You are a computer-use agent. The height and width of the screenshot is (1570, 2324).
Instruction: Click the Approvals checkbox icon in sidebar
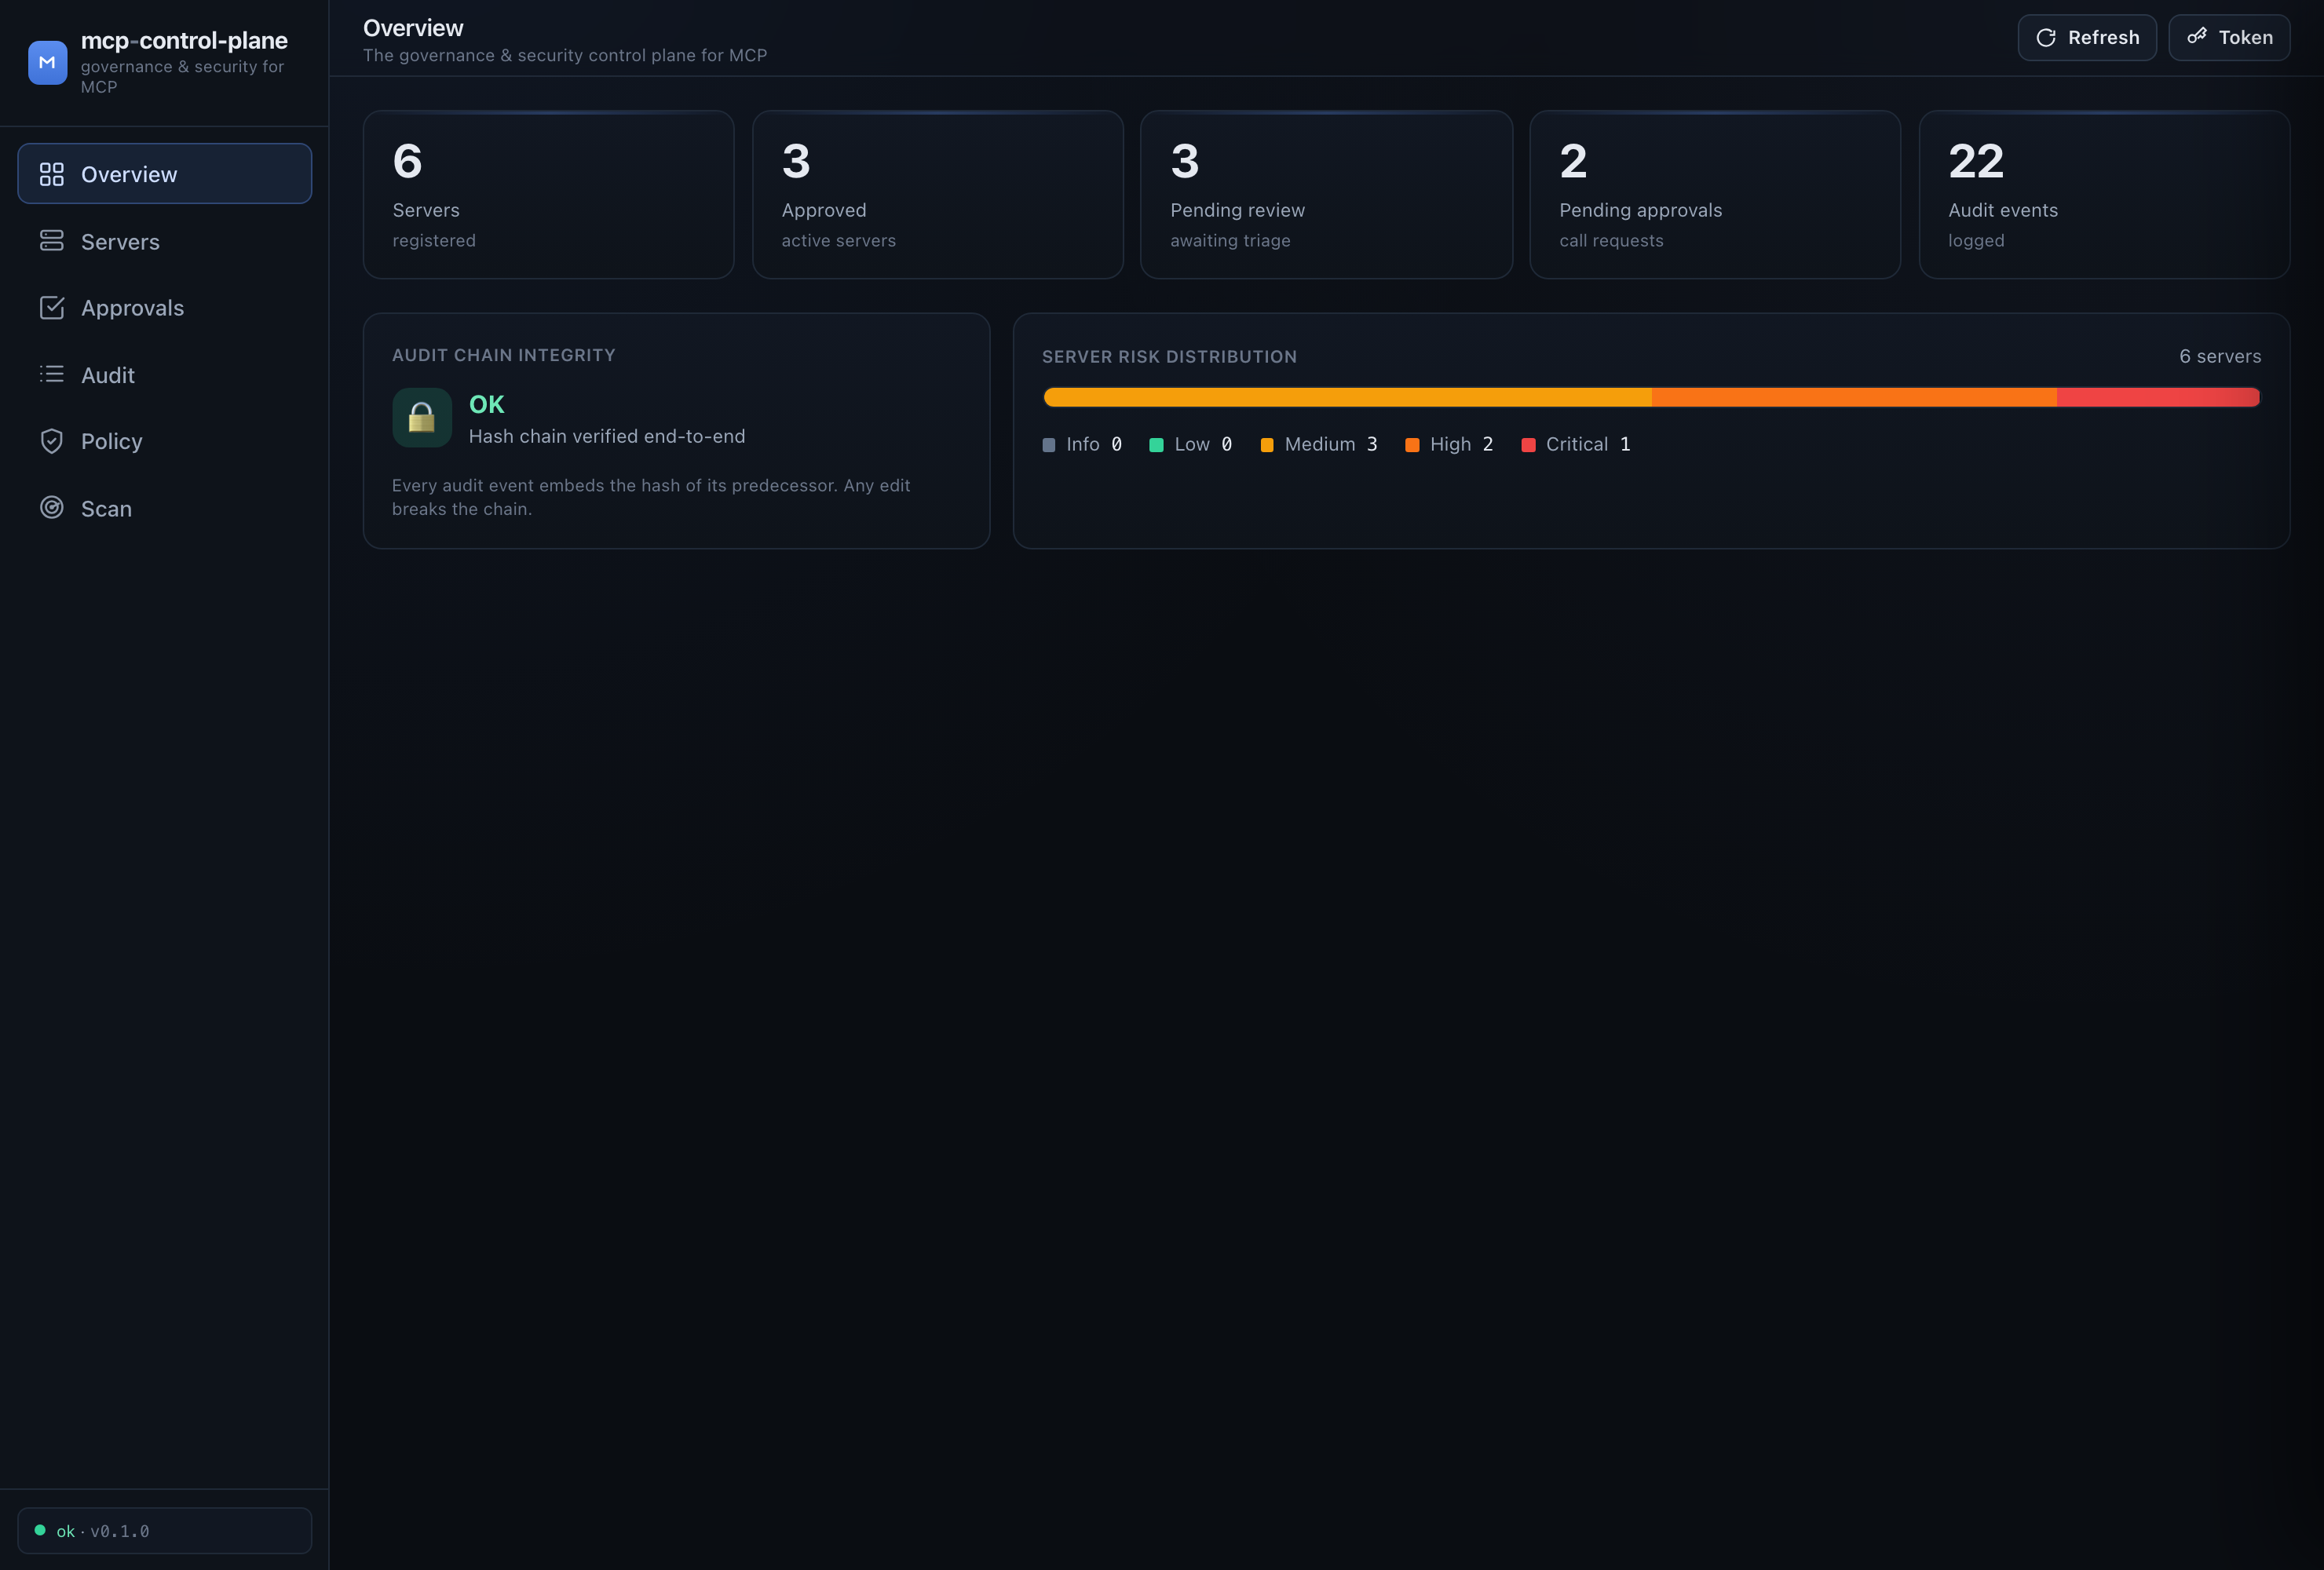coord(52,307)
